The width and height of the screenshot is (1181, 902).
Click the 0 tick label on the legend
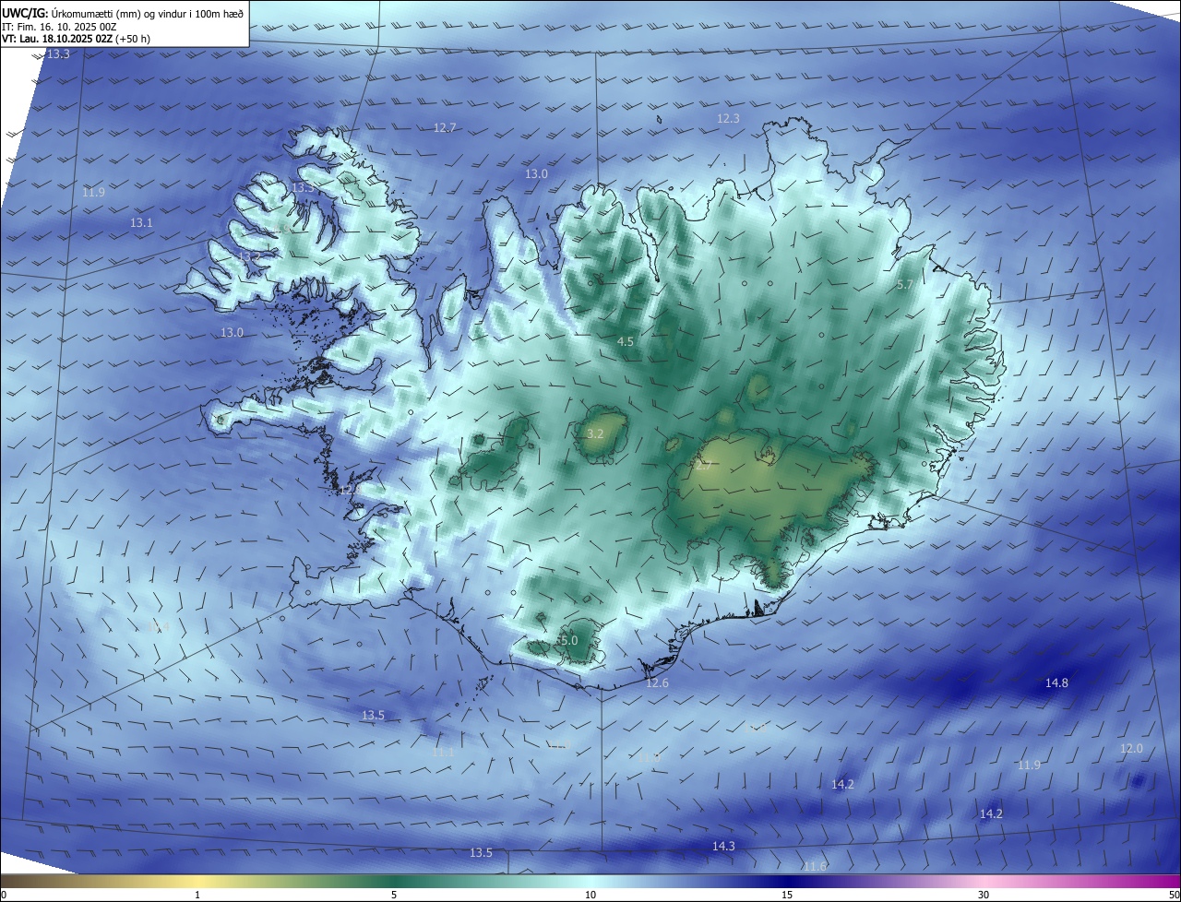coord(3,895)
